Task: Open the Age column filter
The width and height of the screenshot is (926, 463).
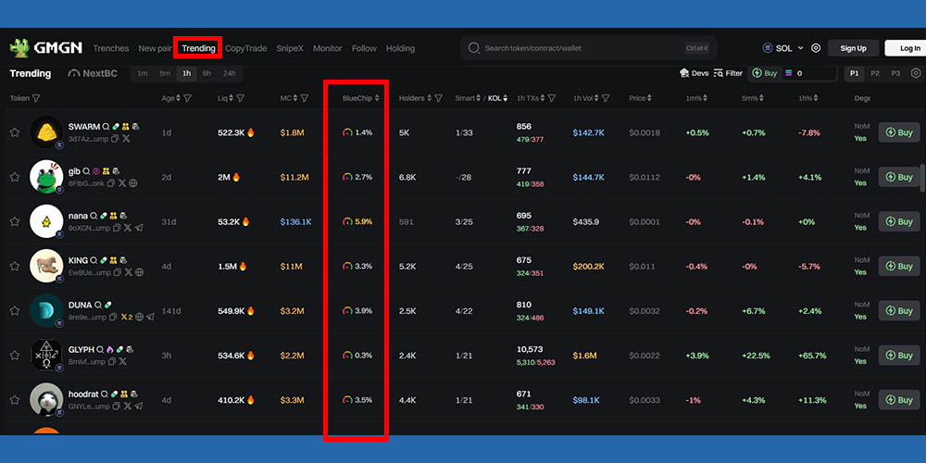Action: pos(187,98)
